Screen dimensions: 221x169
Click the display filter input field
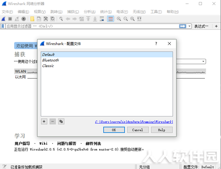coord(92,26)
